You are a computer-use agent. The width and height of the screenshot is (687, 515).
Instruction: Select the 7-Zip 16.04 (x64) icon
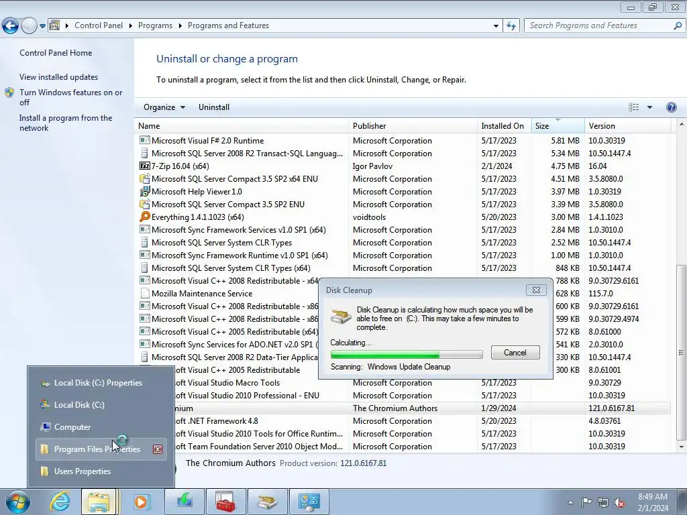pos(145,166)
